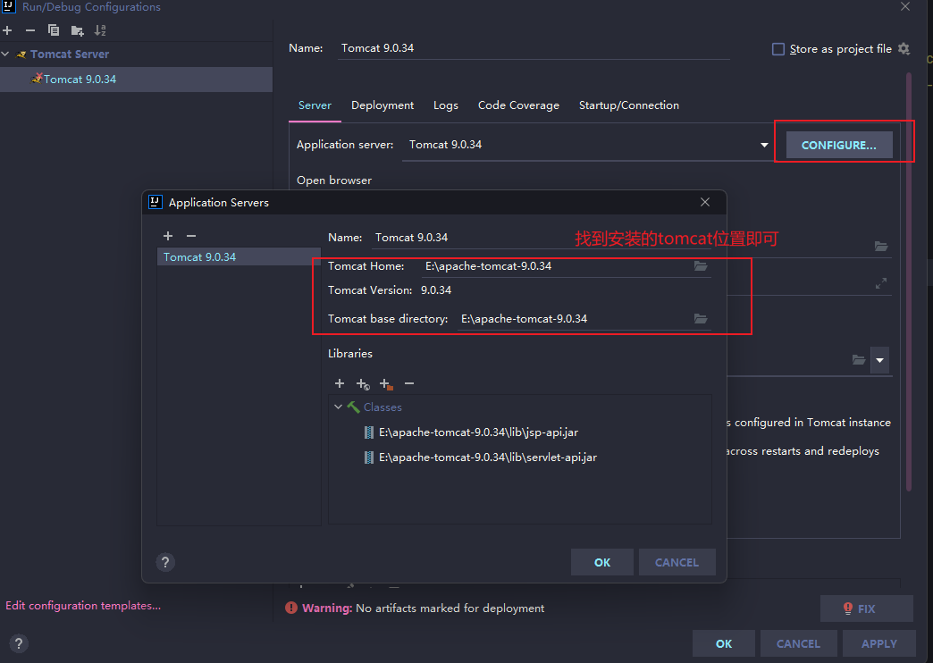Click the right panel vertical scrollbar
The width and height of the screenshot is (933, 663).
tap(909, 281)
